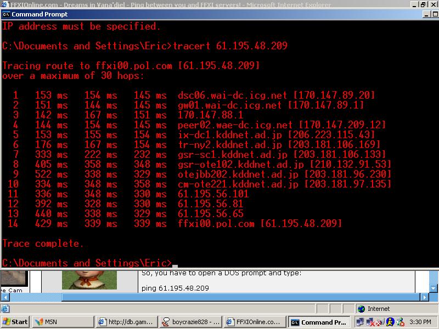The image size is (439, 329).
Task: Open the MSN Messenger tray icon
Action: click(x=401, y=322)
